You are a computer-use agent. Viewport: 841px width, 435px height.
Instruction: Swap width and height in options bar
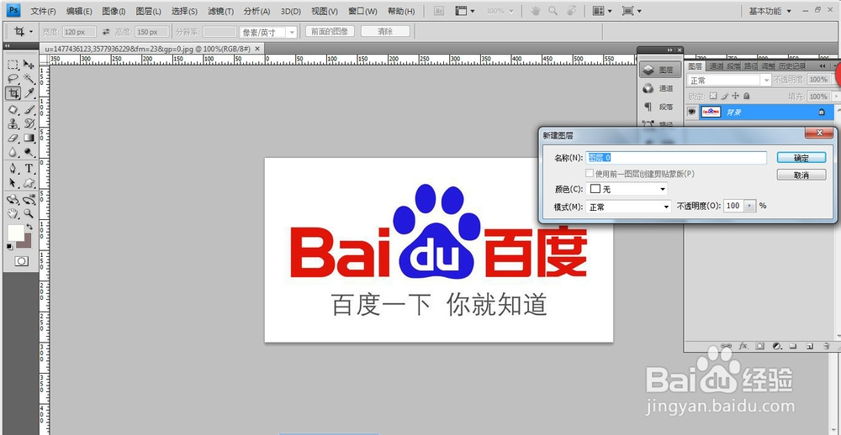click(106, 32)
